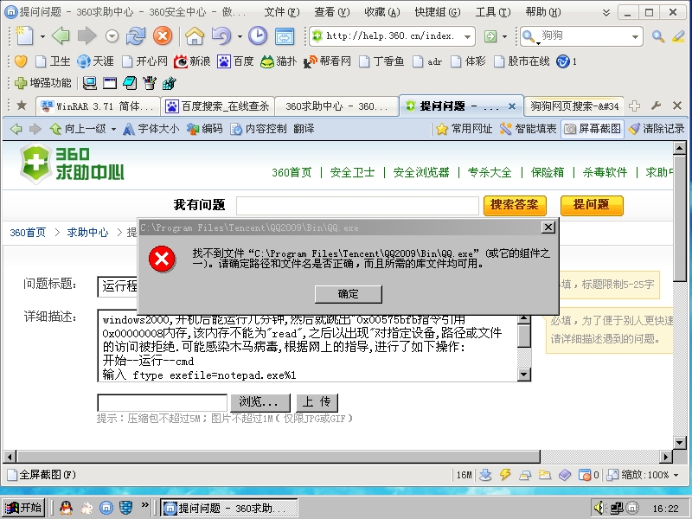
Task: Switch to the 狗狗网页搜索 tab
Action: pos(573,106)
